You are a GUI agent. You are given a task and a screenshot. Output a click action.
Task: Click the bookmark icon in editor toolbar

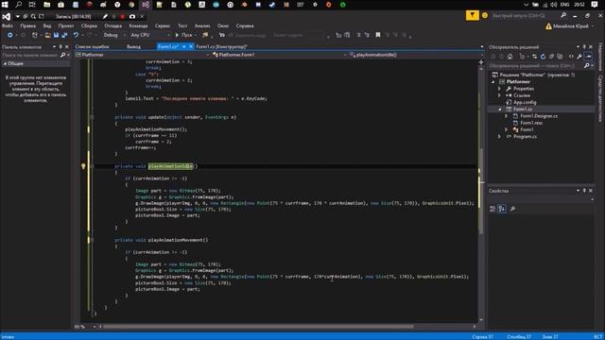coord(378,35)
